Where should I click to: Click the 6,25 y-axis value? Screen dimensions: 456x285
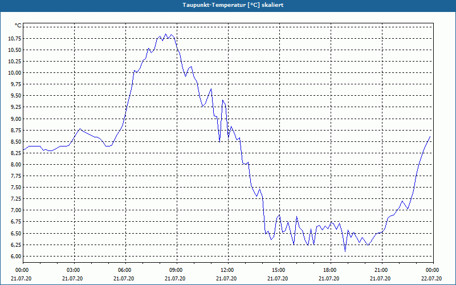[16, 245]
